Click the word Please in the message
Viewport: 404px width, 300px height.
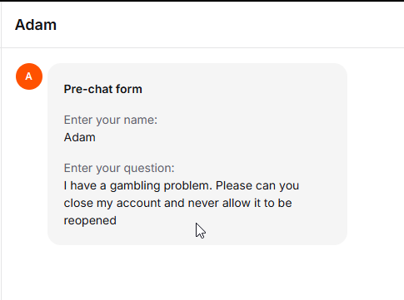tap(234, 185)
